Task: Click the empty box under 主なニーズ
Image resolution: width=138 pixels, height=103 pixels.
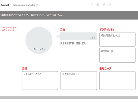Action: point(117,80)
